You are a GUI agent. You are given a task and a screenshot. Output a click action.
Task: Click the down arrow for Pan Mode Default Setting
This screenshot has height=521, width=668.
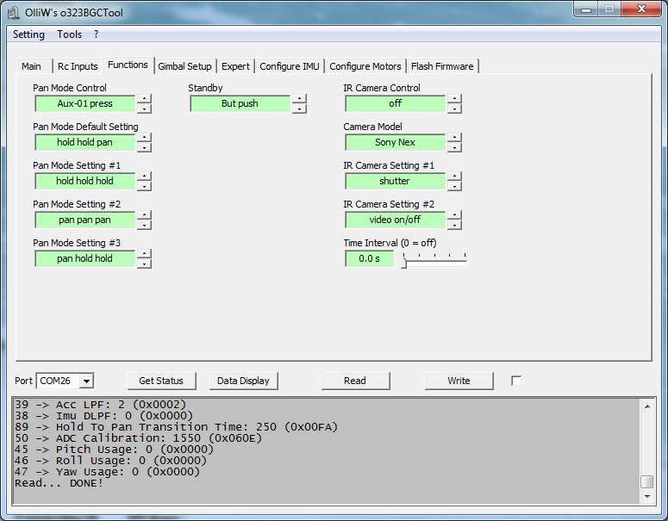tap(144, 147)
